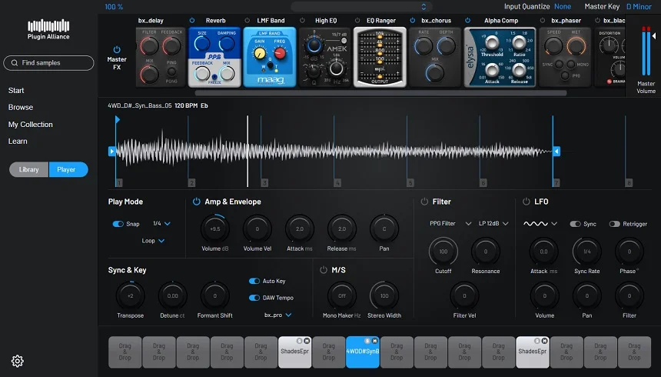Collapse the Master Volume panel arrow
661x377 pixels.
click(654, 36)
